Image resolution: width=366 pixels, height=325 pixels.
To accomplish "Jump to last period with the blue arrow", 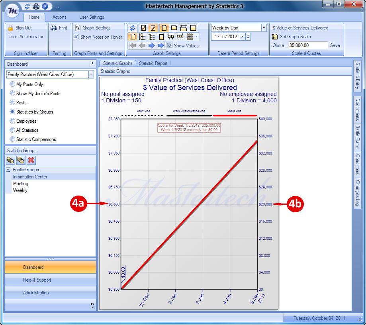I will click(161, 45).
